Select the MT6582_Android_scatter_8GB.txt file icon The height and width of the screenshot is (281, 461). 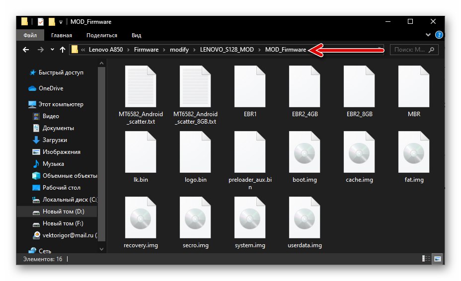(195, 86)
